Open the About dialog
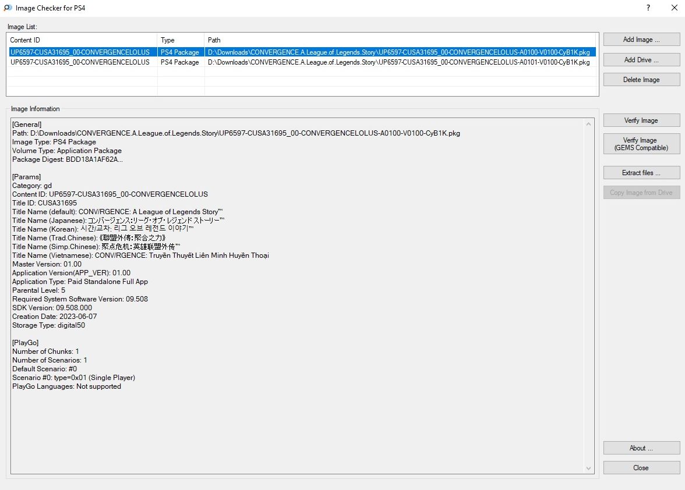Viewport: 685px width, 490px height. (x=641, y=448)
